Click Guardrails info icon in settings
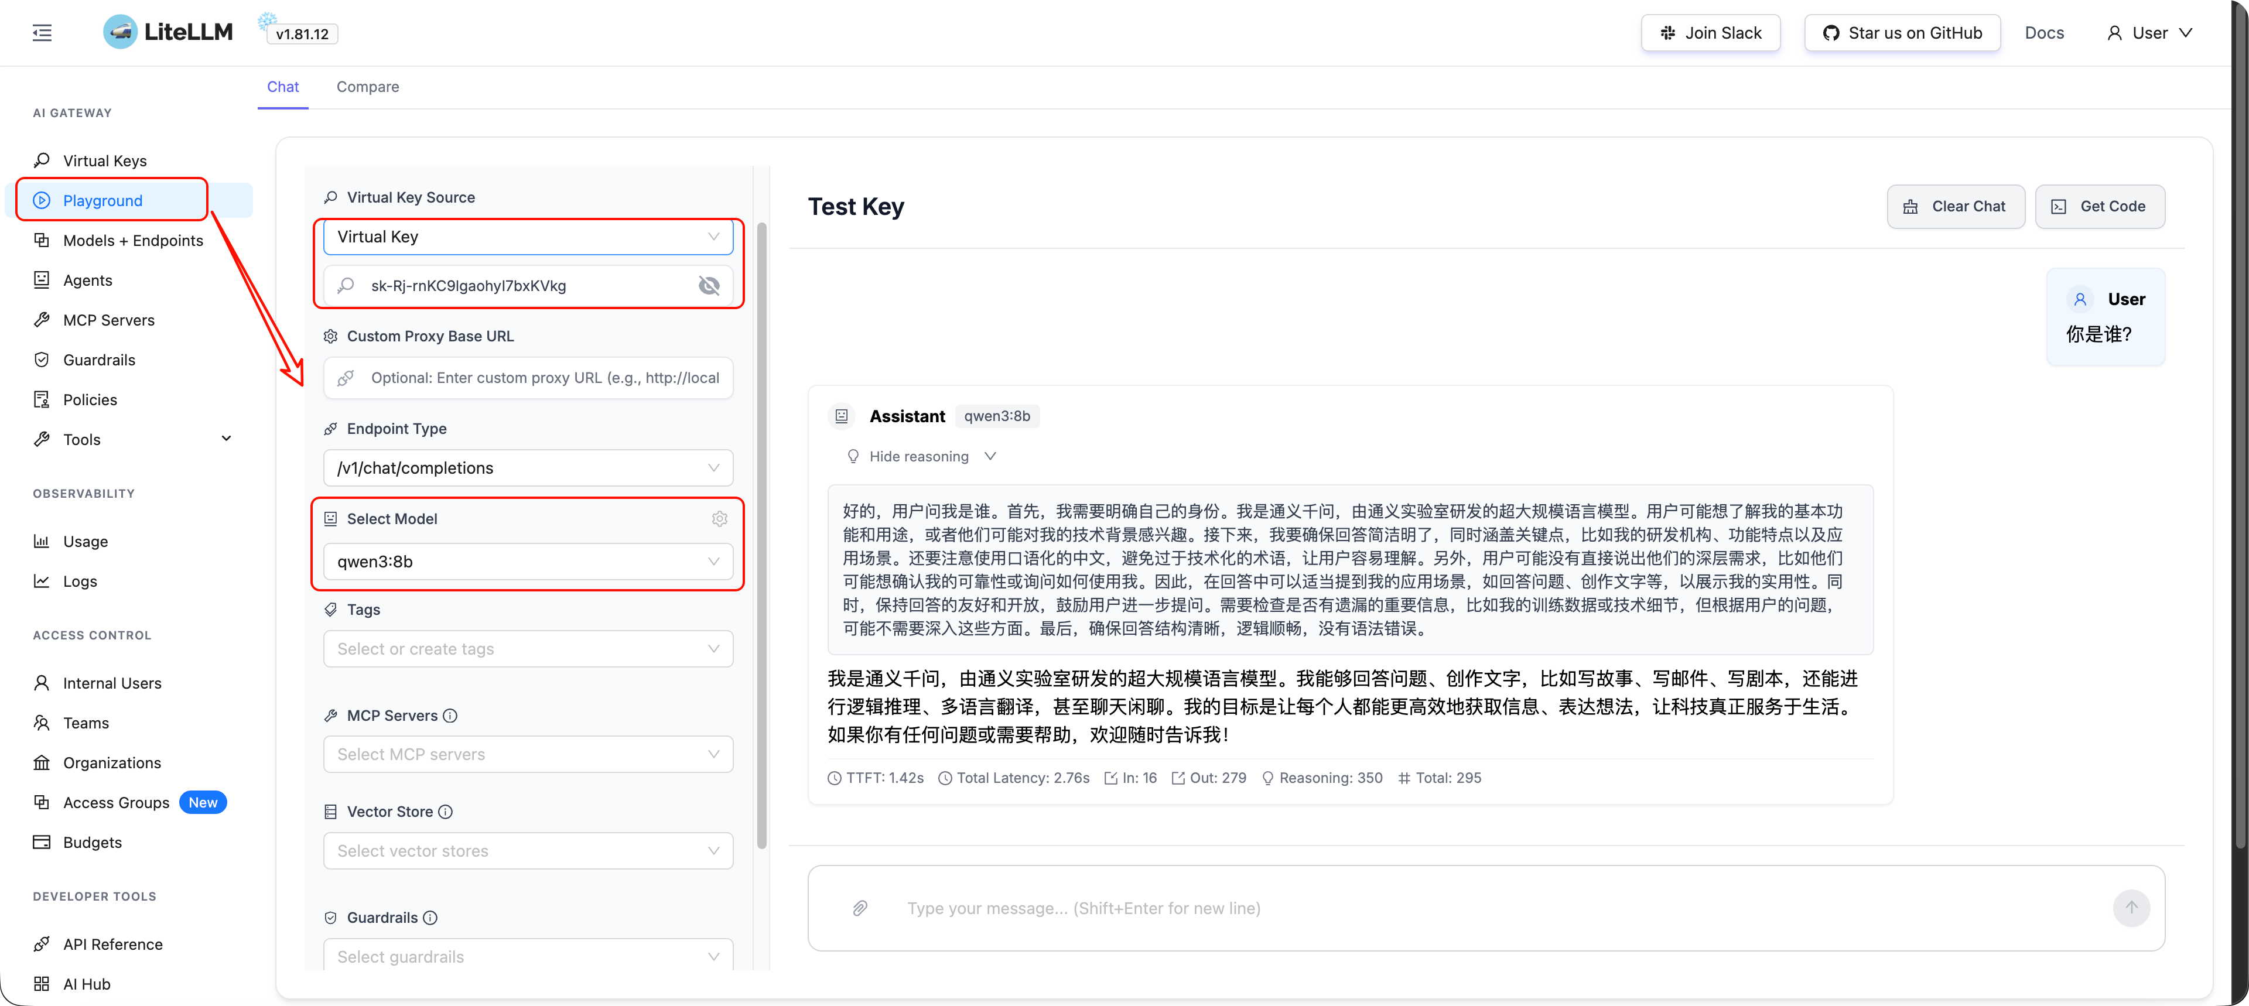The height and width of the screenshot is (1006, 2249). tap(430, 918)
